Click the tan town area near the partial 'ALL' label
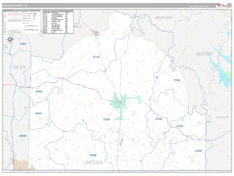Screen dimensions: 234x176 [96, 33]
